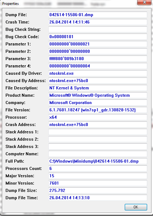This screenshot has width=153, height=216.
Task: Click the Parameter 3 field
Action: click(98, 59)
